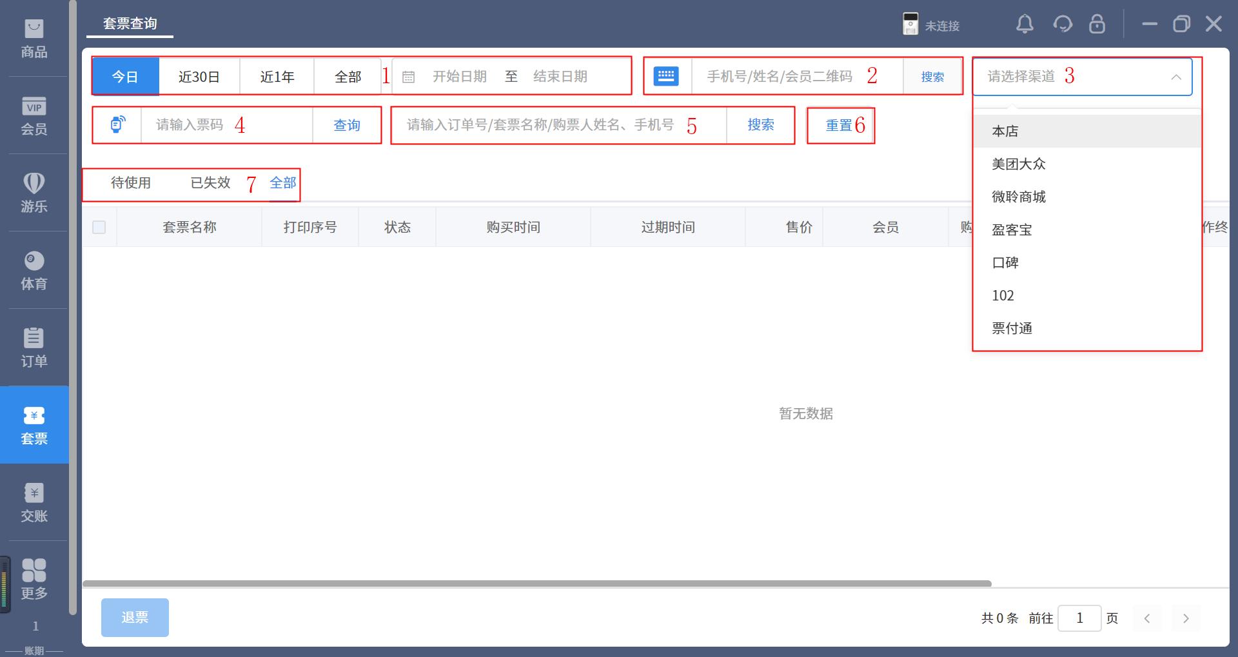
Task: Open the 订单 sidebar section
Action: pos(34,348)
